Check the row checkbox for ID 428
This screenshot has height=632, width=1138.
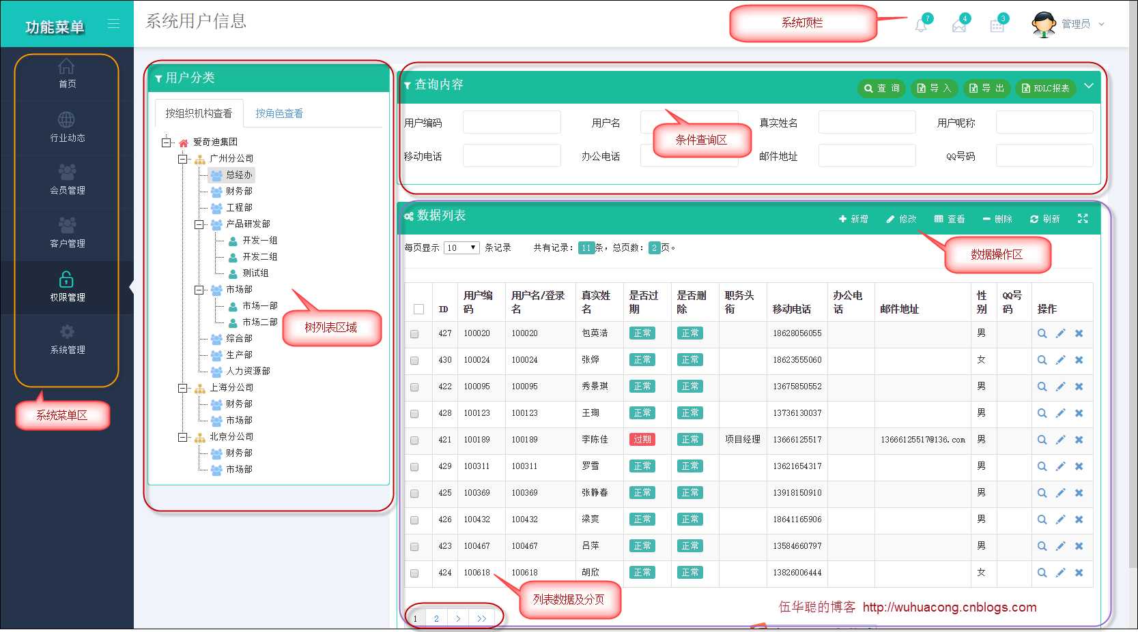tap(414, 414)
